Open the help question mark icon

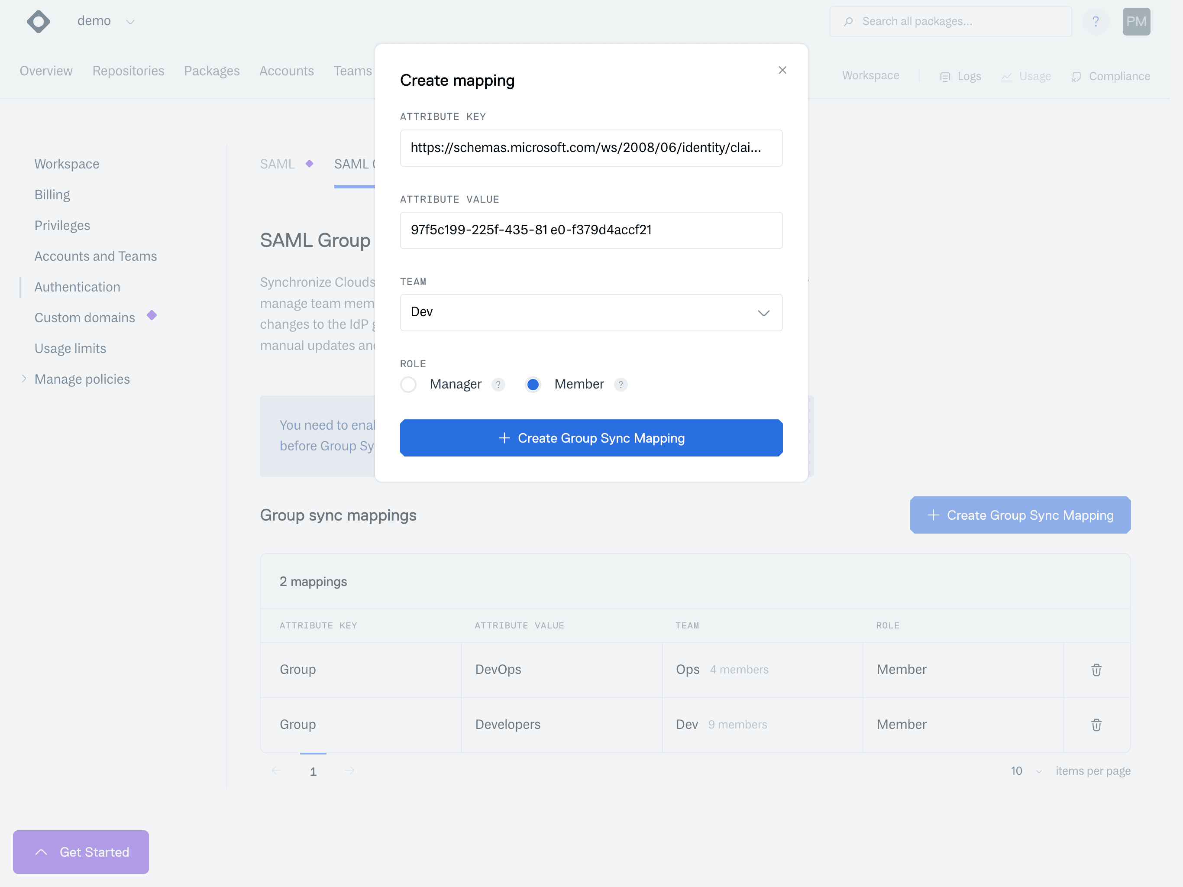point(1095,21)
